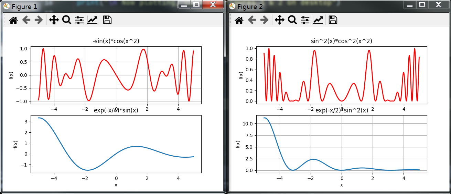Minimize the Figure 2 window
451x194 pixels.
[410, 5]
